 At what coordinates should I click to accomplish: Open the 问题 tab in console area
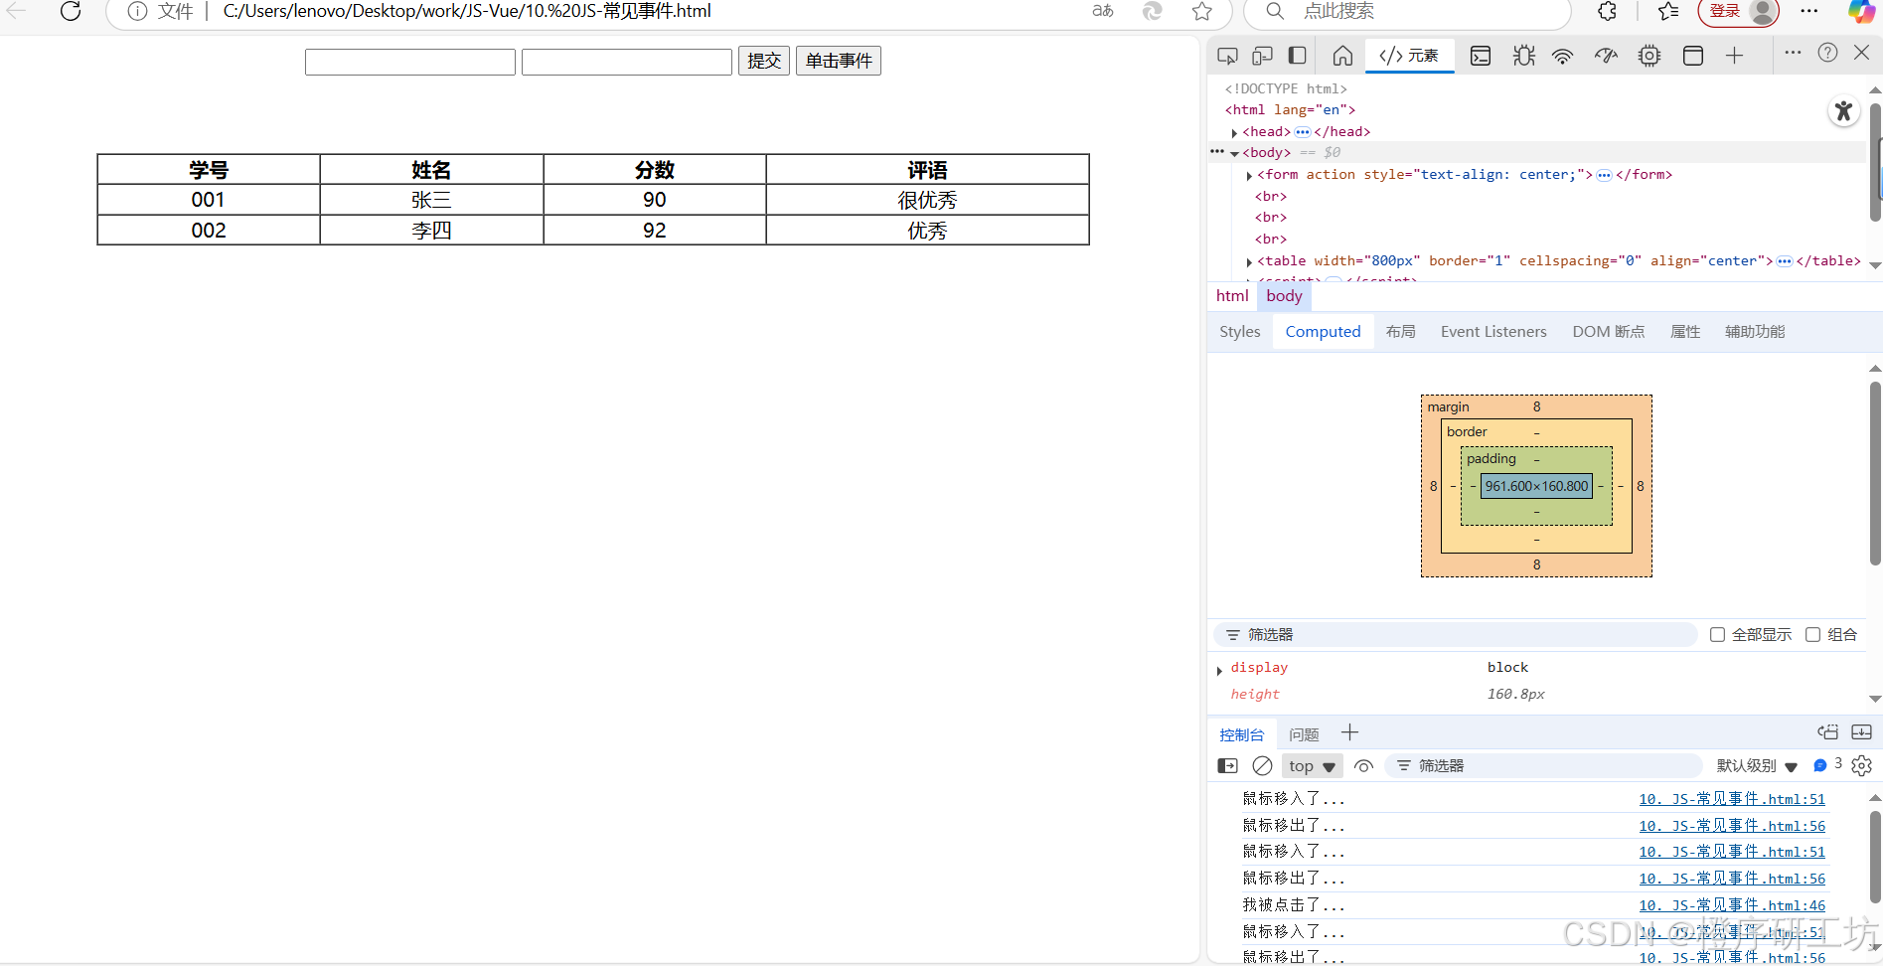(x=1303, y=733)
